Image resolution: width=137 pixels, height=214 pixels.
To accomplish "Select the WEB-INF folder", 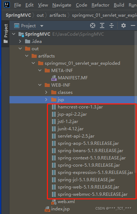I will (61, 85).
